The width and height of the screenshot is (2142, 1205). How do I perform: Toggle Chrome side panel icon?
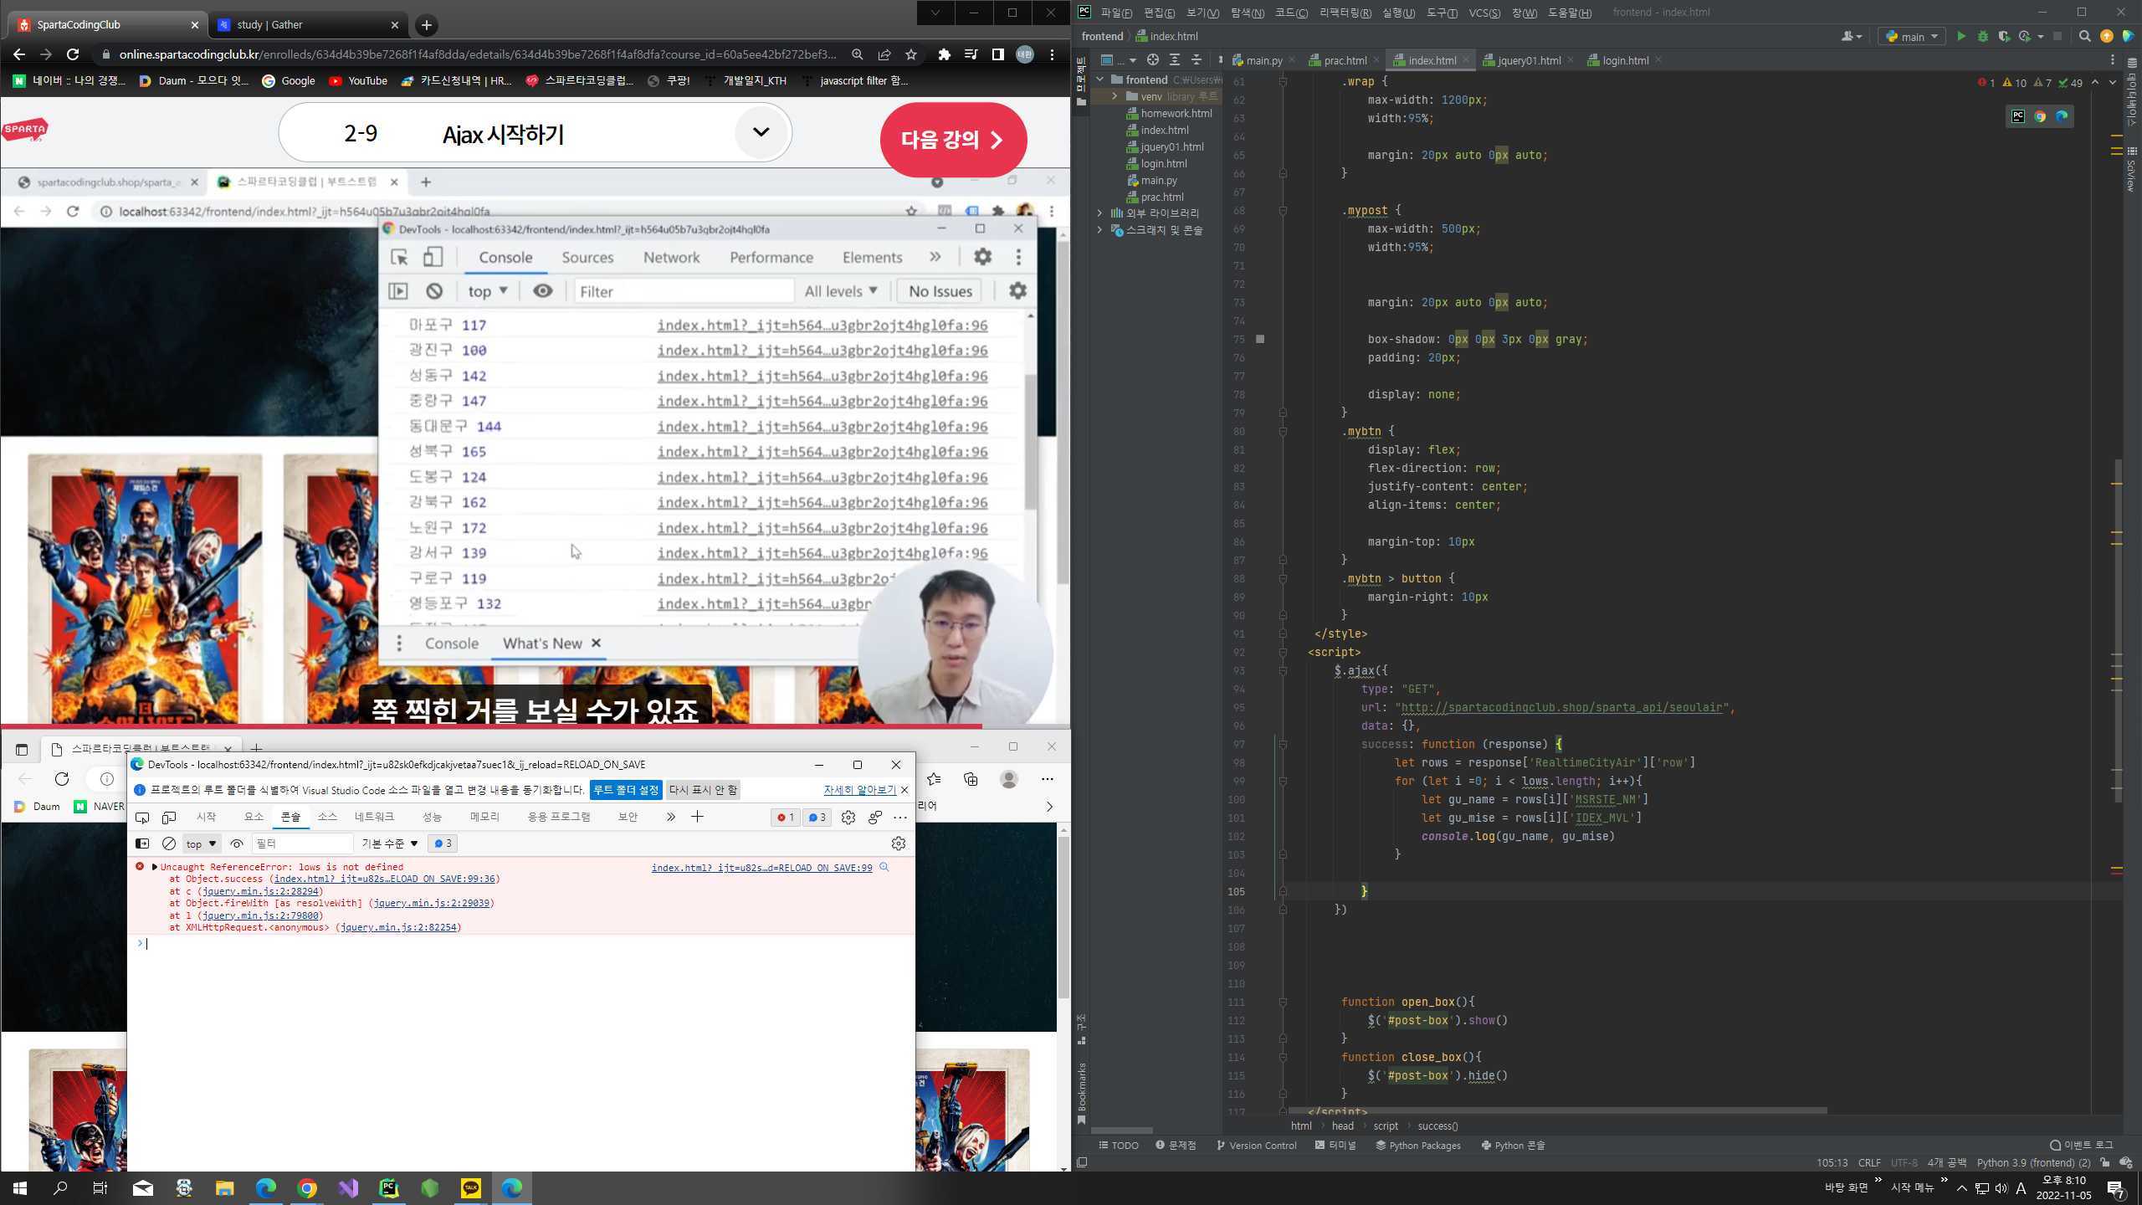click(x=998, y=54)
